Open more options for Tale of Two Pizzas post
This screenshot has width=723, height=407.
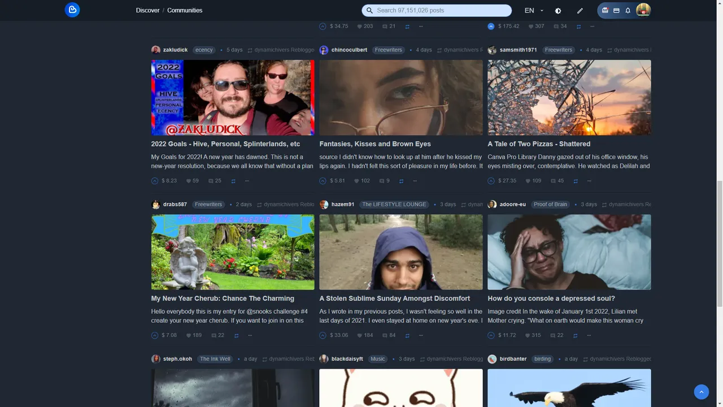point(589,181)
